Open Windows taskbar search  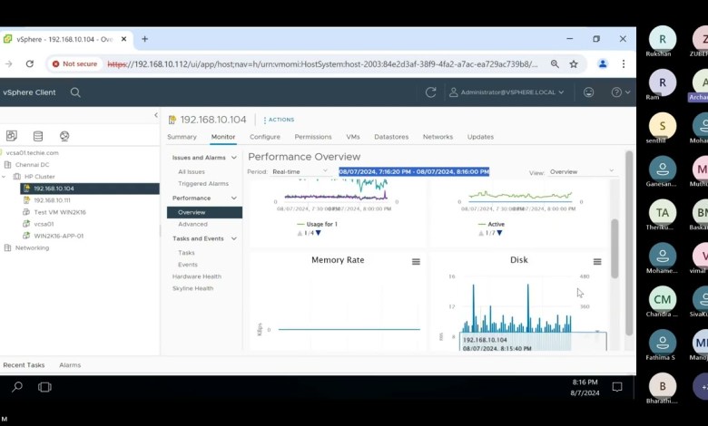[17, 387]
